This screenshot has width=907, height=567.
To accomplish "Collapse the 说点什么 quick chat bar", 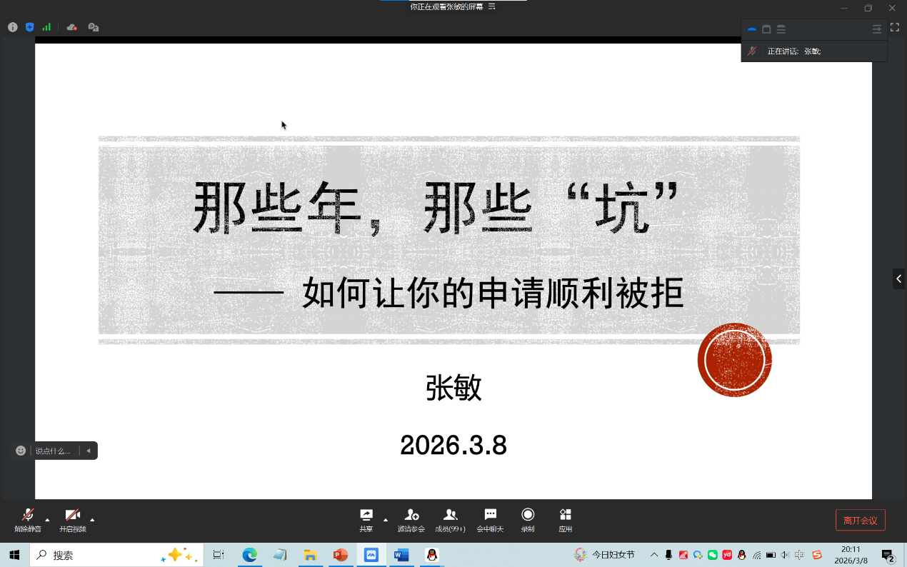I will pos(89,451).
